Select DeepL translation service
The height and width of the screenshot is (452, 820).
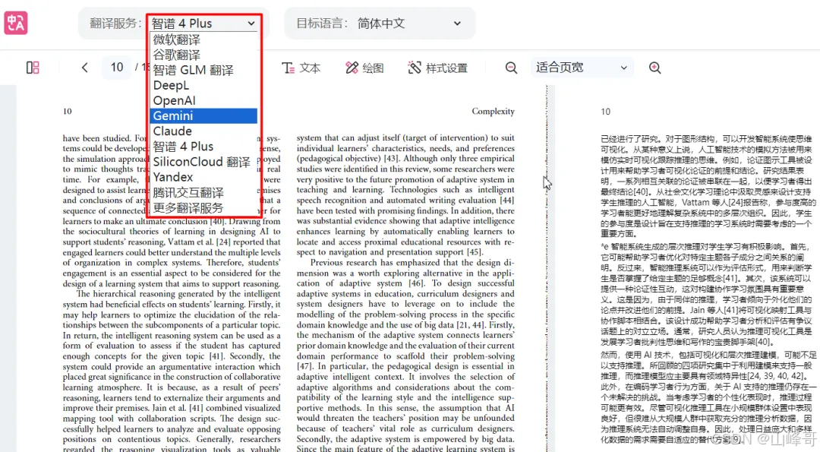(203, 85)
